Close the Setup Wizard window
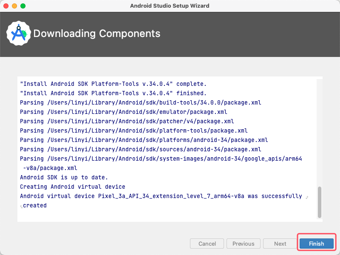The image size is (340, 255). pos(6,6)
